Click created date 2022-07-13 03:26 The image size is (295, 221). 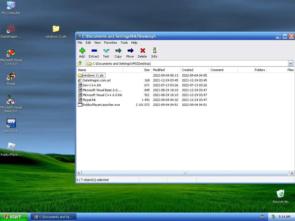[x=194, y=85]
